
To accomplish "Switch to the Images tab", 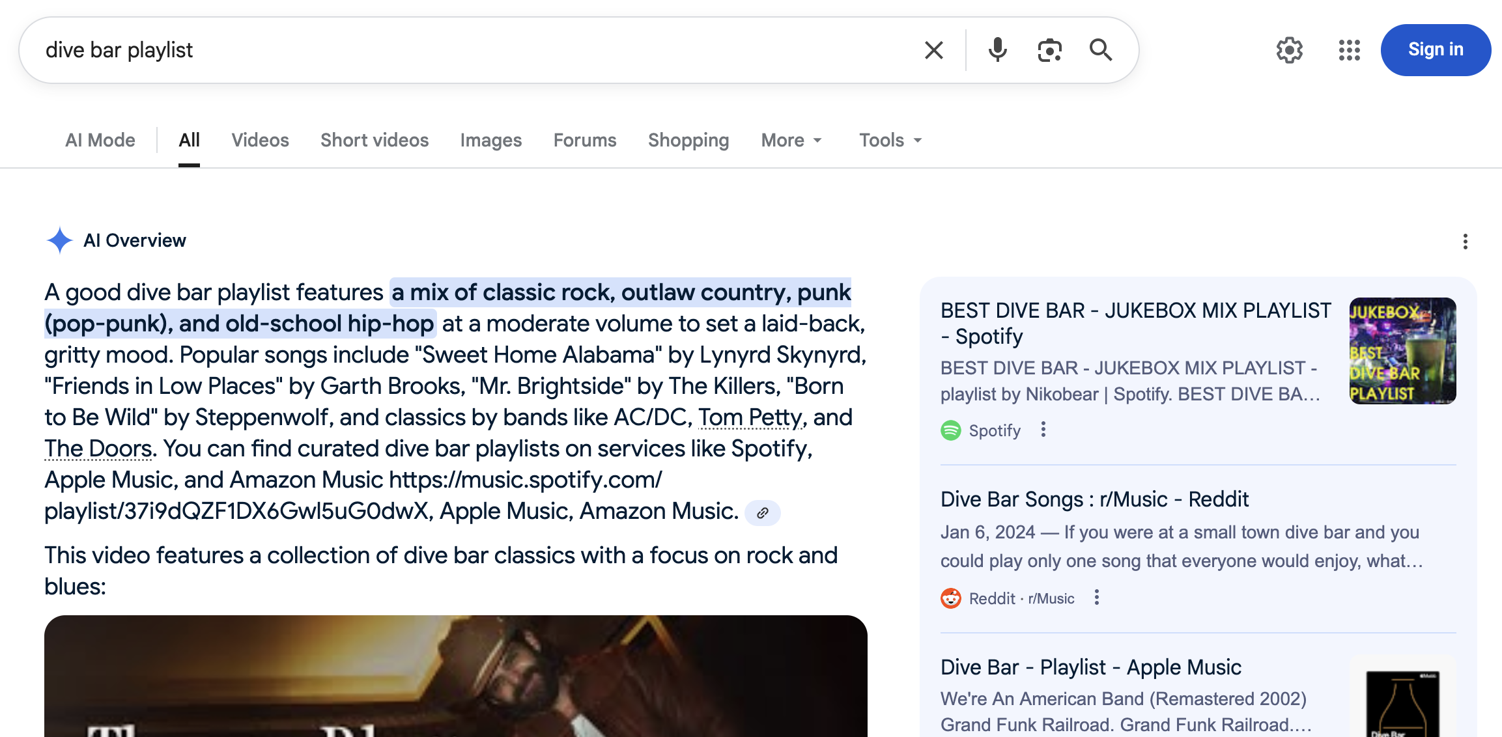I will pos(490,140).
